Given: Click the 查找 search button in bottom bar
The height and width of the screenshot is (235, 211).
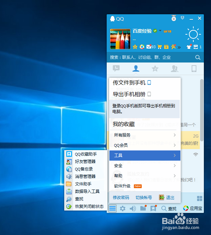Looking at the screenshot, I should 169,209.
